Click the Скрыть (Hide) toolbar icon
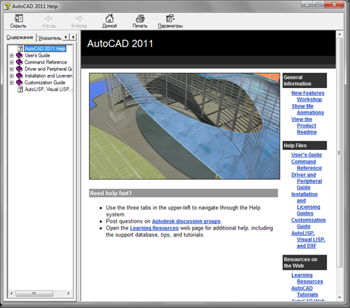 pos(18,19)
